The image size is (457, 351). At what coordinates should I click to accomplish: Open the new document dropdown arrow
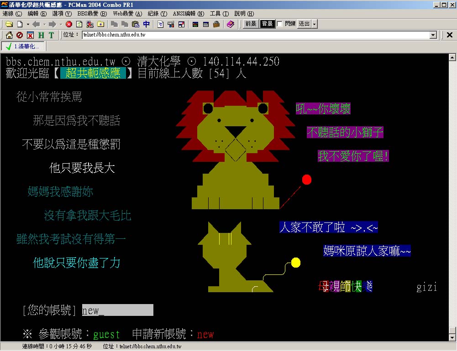pos(27,24)
